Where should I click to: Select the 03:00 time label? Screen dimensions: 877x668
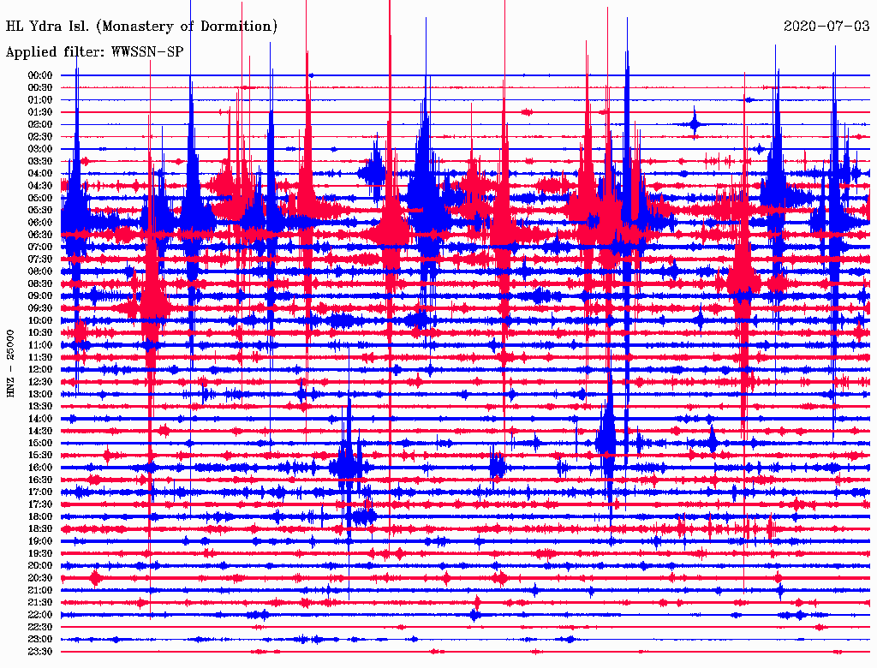coord(40,149)
